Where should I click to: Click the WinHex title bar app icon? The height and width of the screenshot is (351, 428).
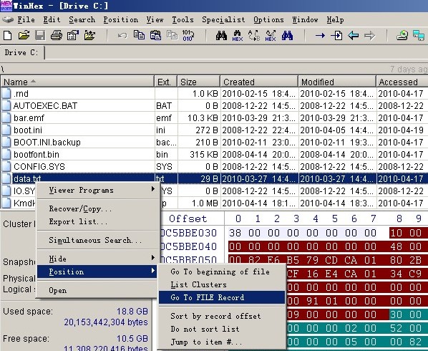pos(6,6)
